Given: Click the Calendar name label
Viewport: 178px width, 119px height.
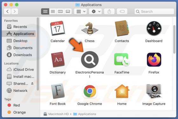Looking at the screenshot, I should (58, 41).
